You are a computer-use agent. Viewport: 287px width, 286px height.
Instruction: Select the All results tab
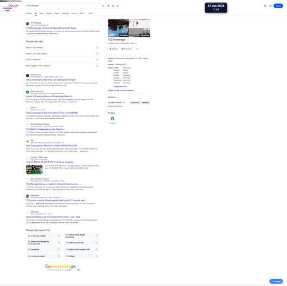click(x=36, y=13)
